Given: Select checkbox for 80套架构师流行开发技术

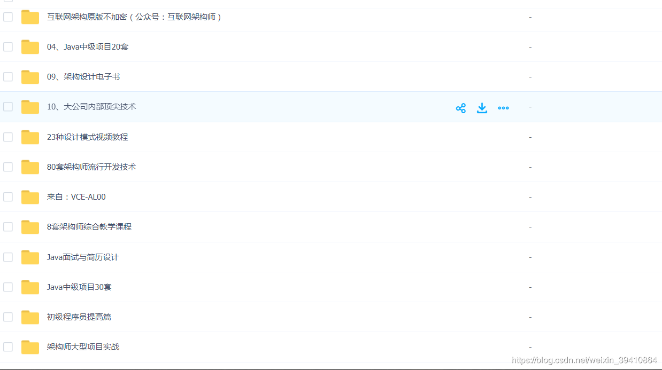Looking at the screenshot, I should click(8, 167).
